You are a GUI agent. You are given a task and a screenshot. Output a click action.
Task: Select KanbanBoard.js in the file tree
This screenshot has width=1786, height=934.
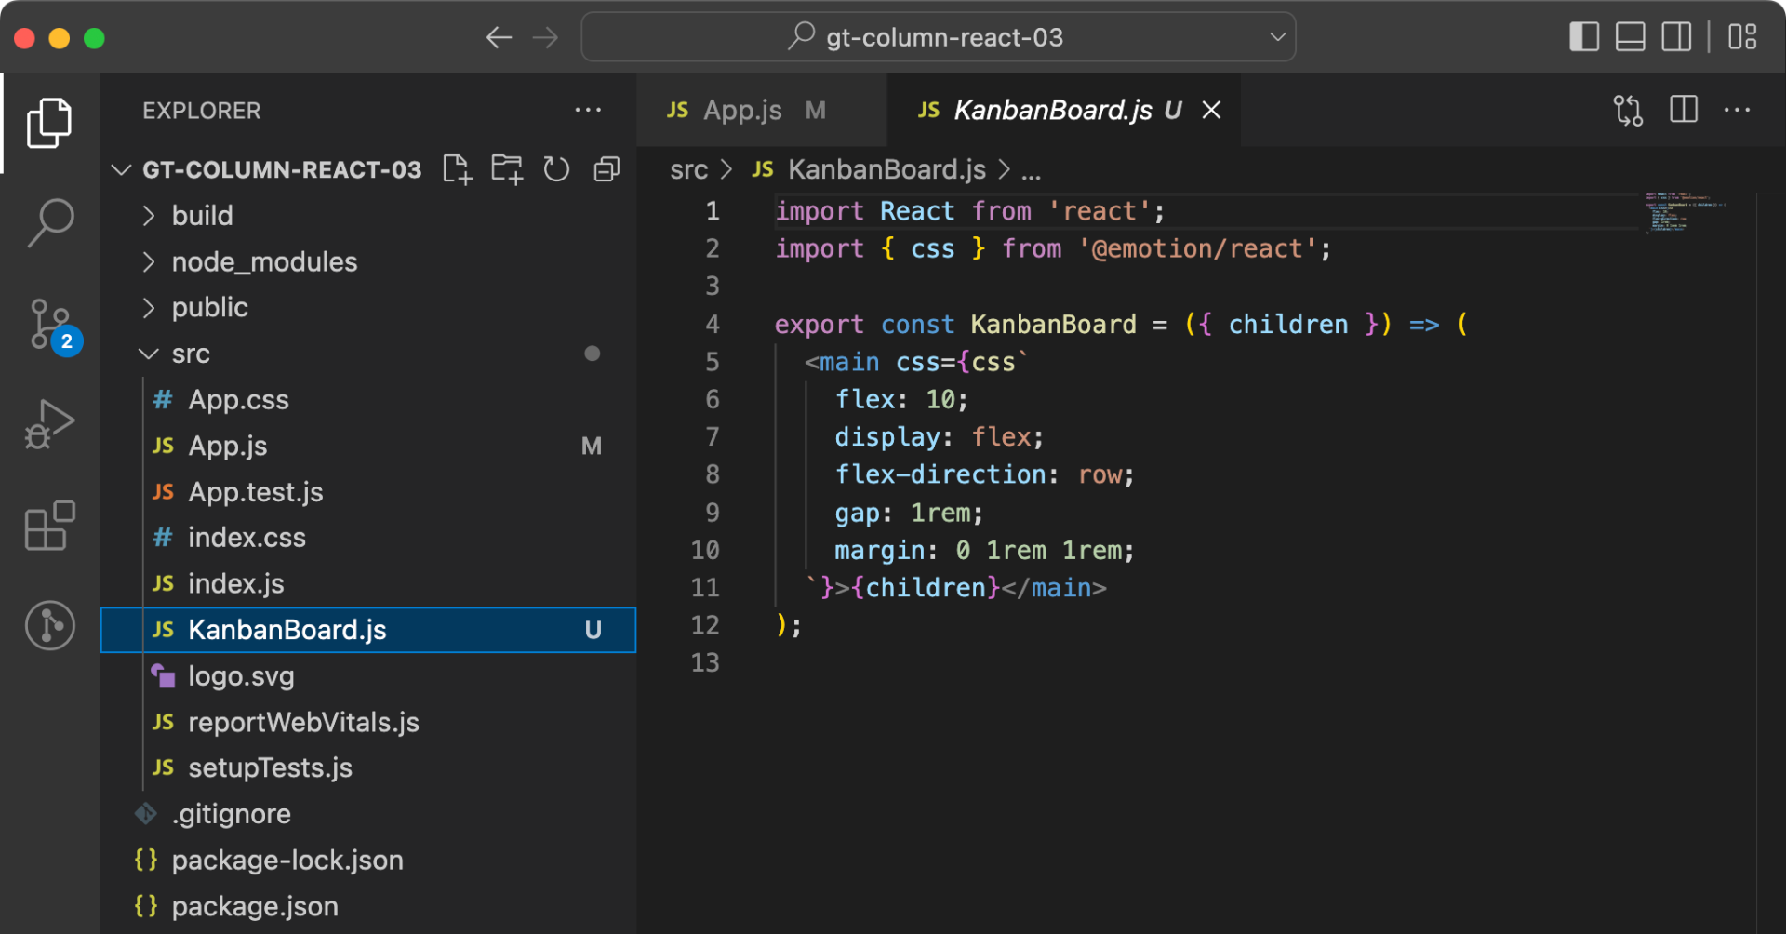(x=368, y=630)
